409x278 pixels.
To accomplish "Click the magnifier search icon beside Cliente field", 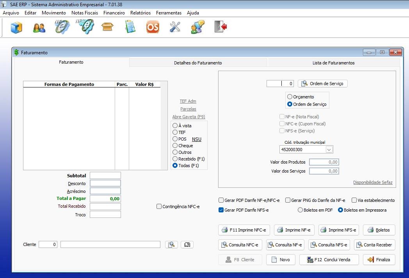I will (x=171, y=244).
